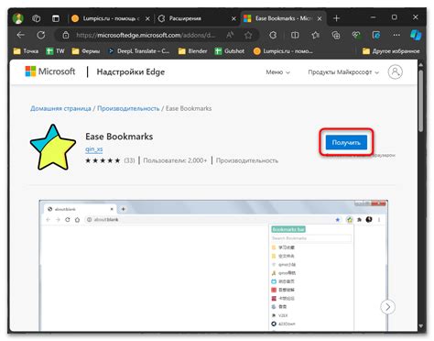The image size is (434, 341).
Task: Open the Другое избранное folder
Action: 391,51
